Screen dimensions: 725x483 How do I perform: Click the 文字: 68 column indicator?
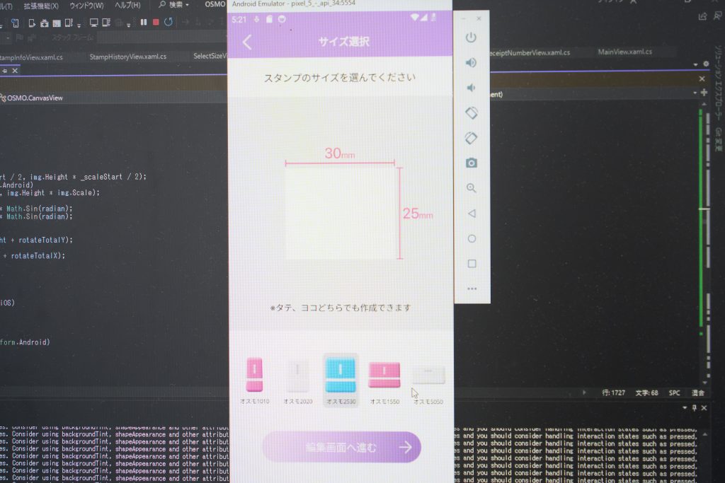point(646,393)
